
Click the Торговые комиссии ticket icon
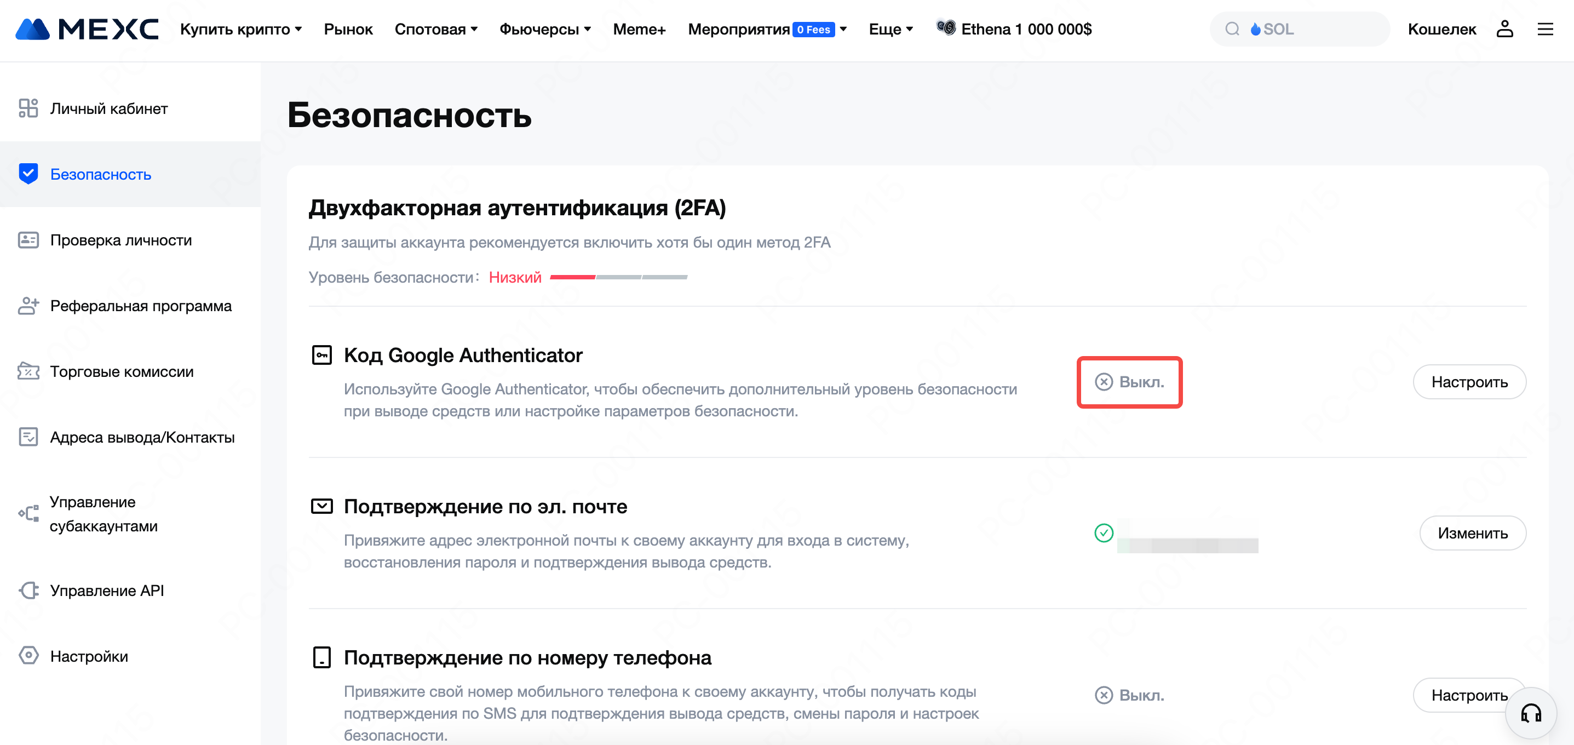[28, 371]
